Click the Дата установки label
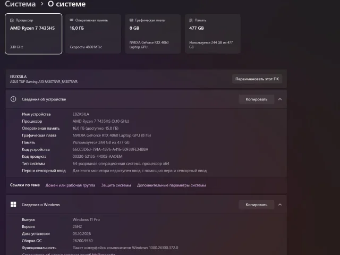The width and height of the screenshot is (340, 255). click(36, 234)
